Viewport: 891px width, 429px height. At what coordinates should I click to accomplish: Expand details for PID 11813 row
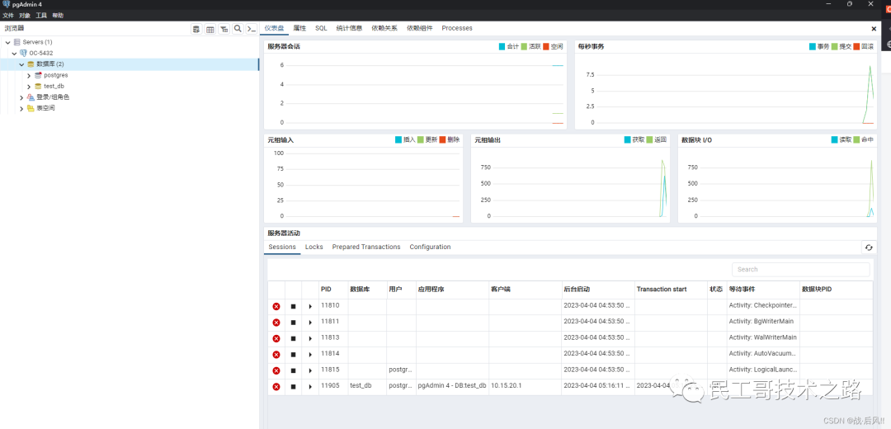point(310,338)
